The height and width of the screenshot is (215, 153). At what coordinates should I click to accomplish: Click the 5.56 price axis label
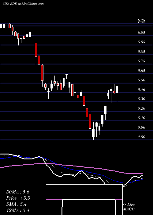tap(141, 80)
